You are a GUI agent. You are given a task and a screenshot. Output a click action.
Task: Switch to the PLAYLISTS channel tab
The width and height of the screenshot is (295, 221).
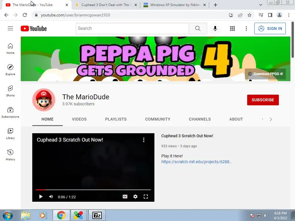116,119
